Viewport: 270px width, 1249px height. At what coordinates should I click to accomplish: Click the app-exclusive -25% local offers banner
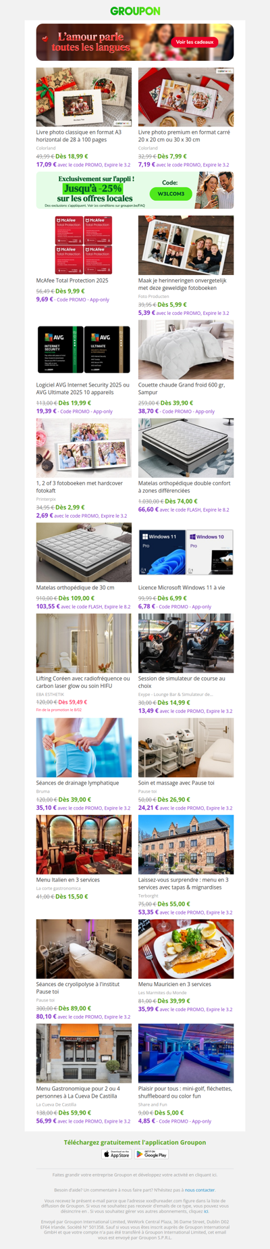[x=135, y=190]
